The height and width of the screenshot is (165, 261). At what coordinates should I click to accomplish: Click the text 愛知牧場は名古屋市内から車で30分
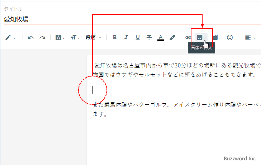(x=140, y=65)
